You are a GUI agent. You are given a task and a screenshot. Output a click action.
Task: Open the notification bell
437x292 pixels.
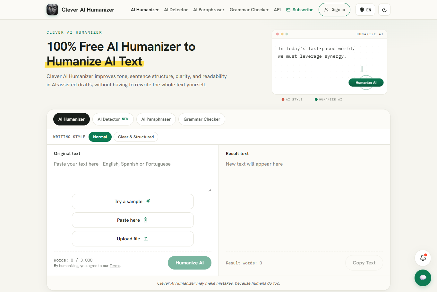(x=423, y=258)
